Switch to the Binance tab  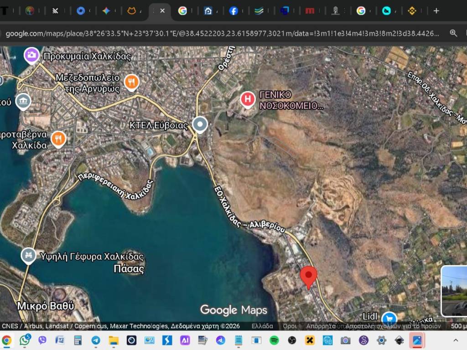pos(412,11)
